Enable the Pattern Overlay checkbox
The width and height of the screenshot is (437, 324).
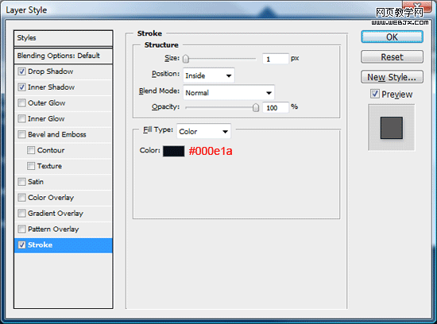(x=21, y=229)
